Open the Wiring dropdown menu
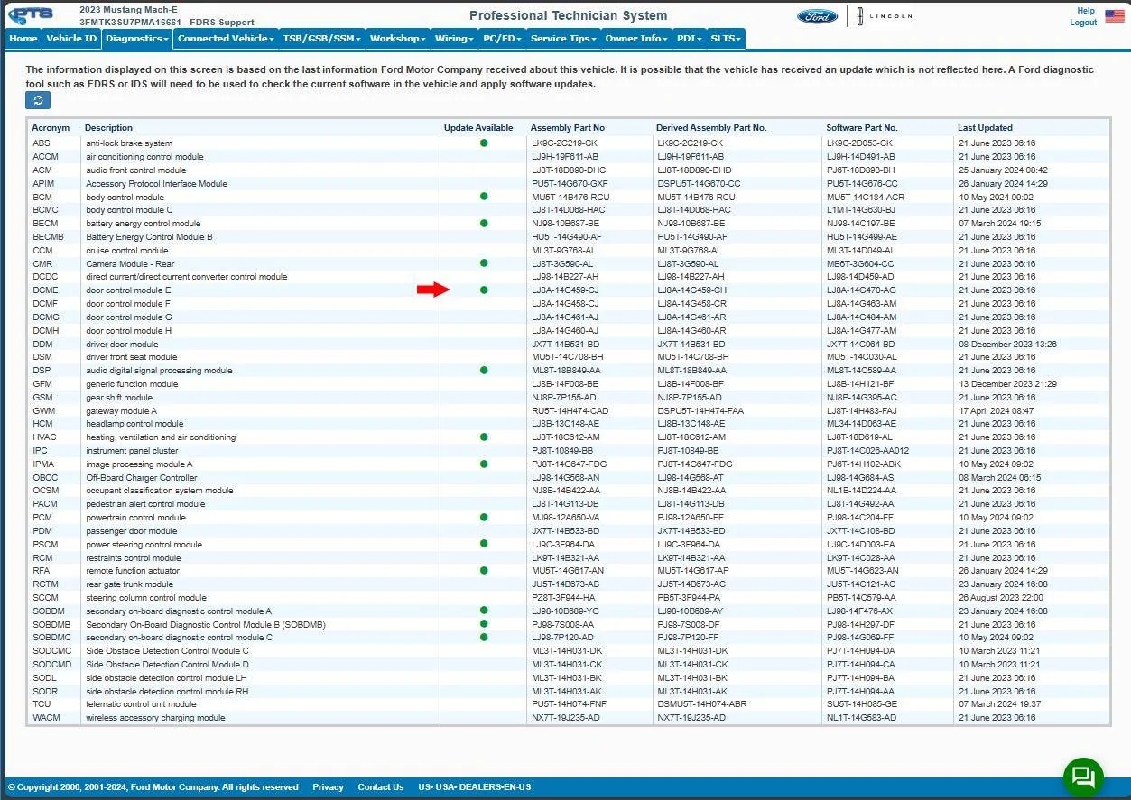This screenshot has height=800, width=1131. point(453,39)
